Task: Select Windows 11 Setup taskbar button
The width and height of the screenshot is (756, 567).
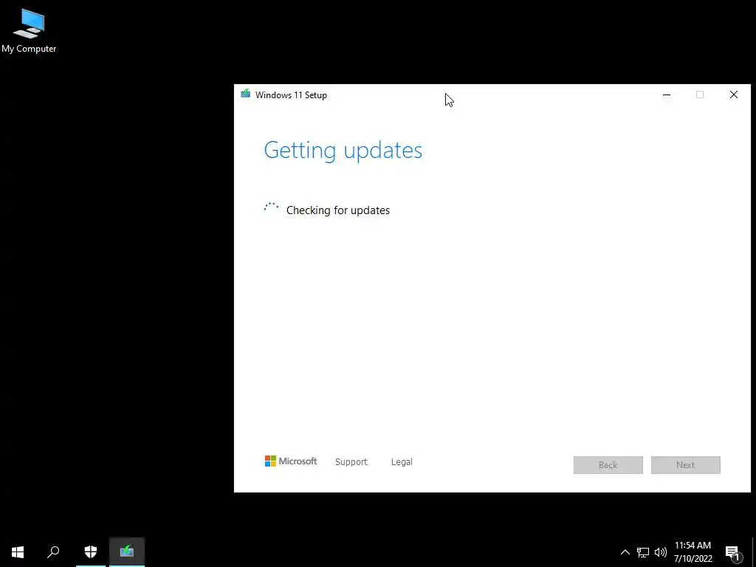Action: pos(127,552)
